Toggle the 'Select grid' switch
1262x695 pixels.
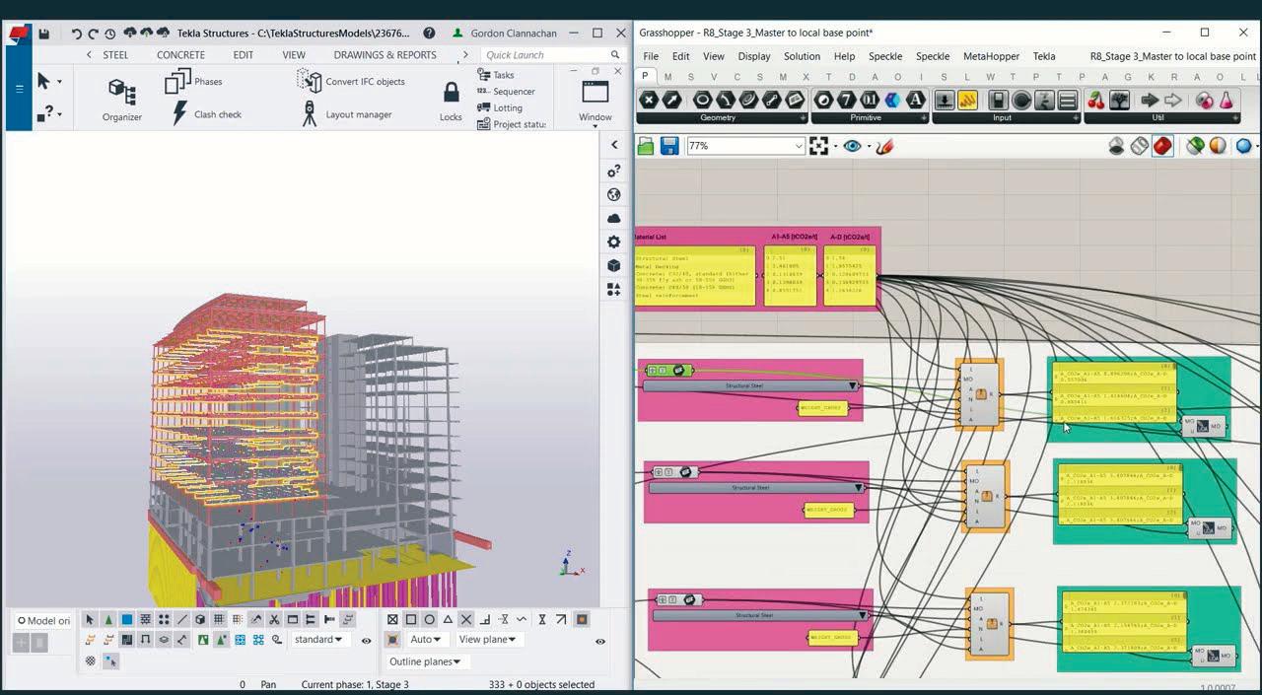tap(219, 619)
